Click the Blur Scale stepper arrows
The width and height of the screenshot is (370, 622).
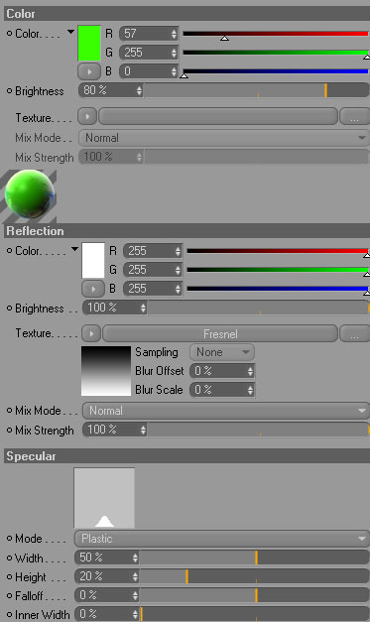(250, 390)
